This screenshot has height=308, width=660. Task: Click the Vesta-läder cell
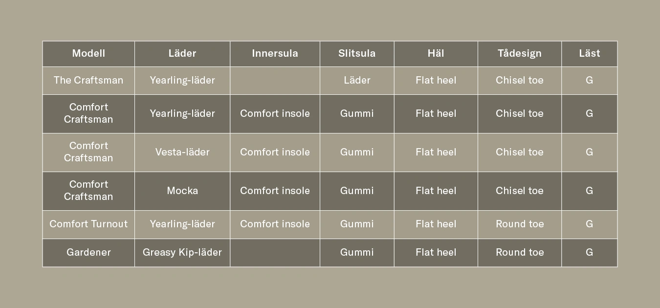pyautogui.click(x=182, y=153)
